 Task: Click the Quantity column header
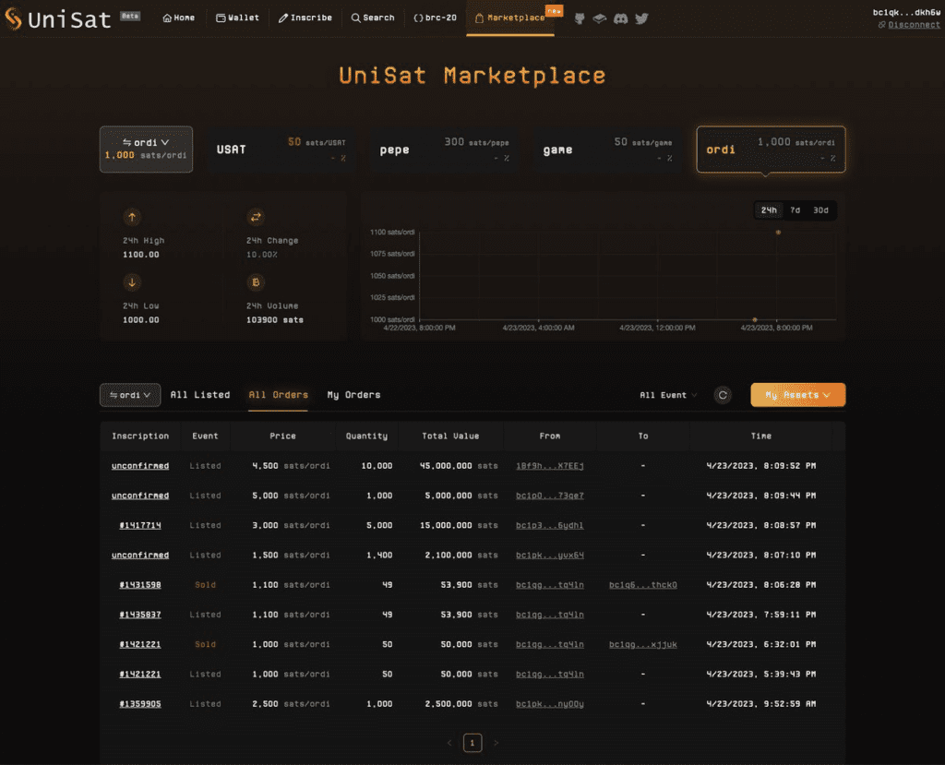tap(366, 436)
